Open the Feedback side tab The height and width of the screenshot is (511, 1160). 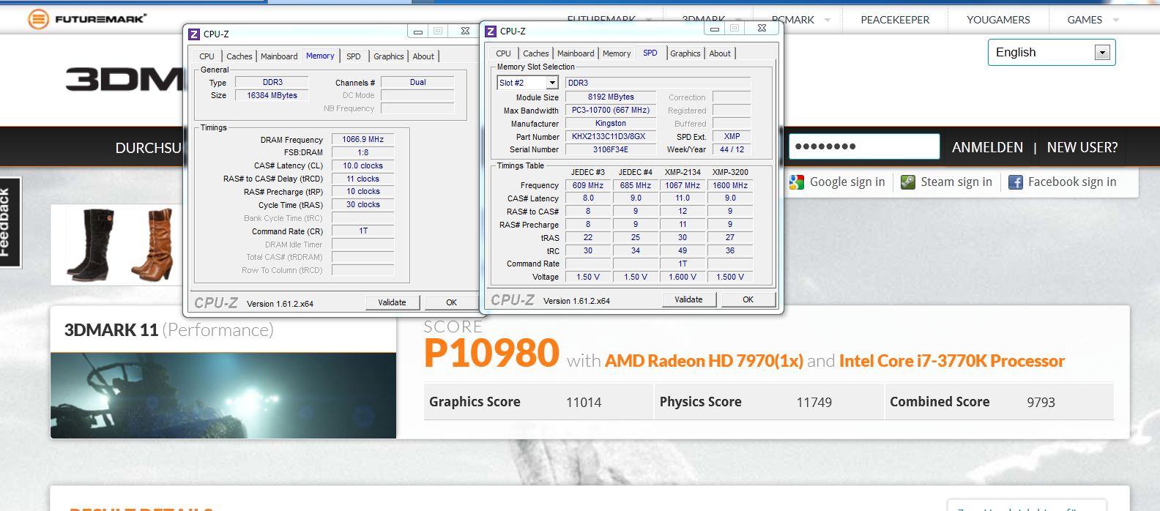[x=9, y=223]
